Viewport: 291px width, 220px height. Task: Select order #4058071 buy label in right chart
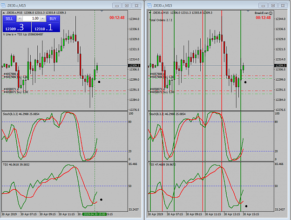click(162, 92)
